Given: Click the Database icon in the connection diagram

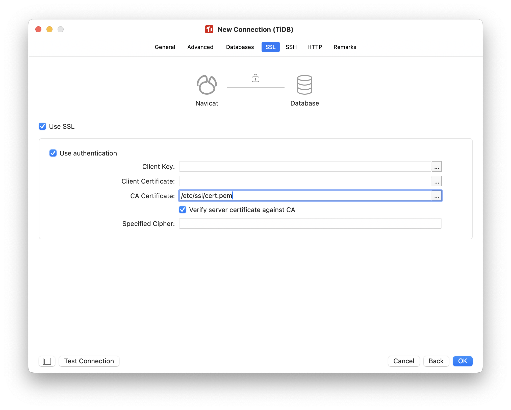Looking at the screenshot, I should tap(305, 85).
